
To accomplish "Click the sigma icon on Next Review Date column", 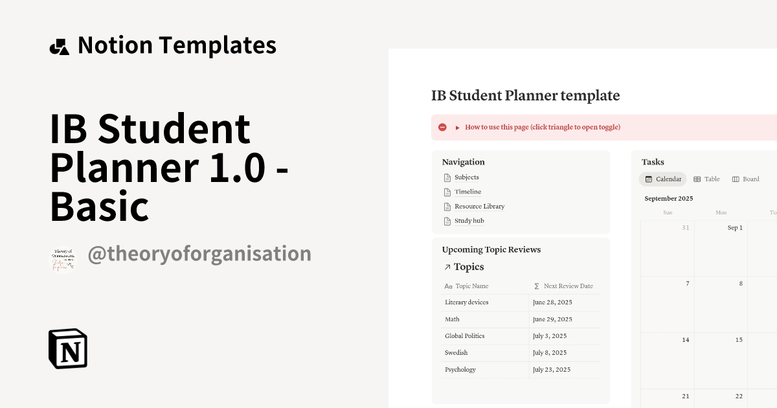I will 536,286.
